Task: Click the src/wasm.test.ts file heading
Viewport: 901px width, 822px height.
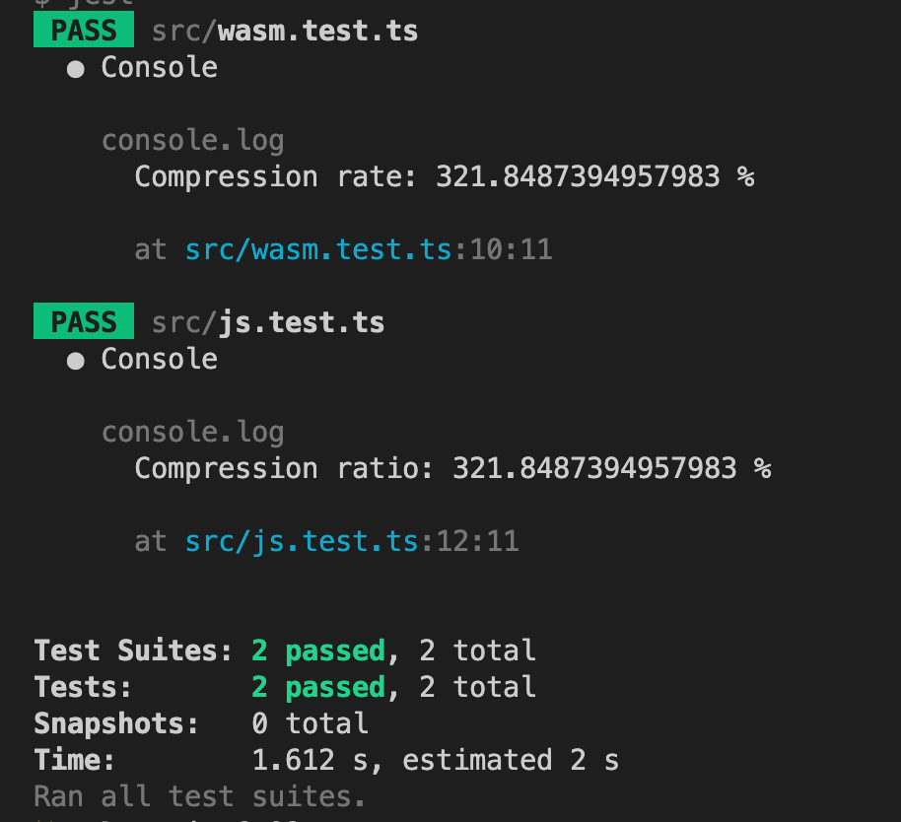Action: [x=285, y=31]
